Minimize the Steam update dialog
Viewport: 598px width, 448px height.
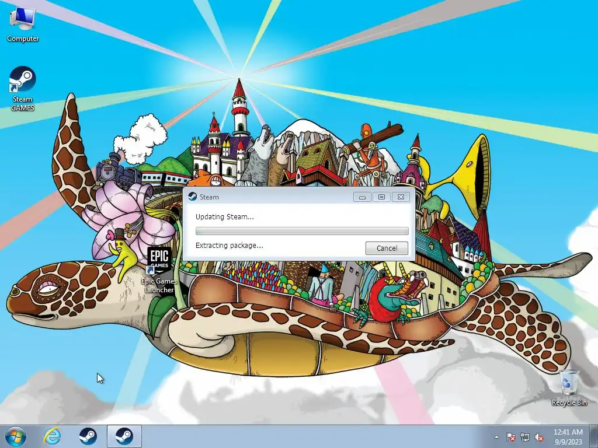[x=362, y=197]
